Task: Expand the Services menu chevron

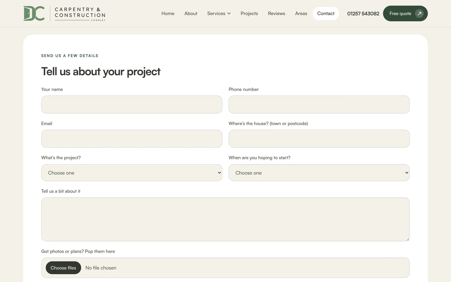Action: coord(229,14)
